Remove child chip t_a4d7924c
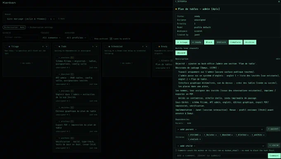 [264, 135]
